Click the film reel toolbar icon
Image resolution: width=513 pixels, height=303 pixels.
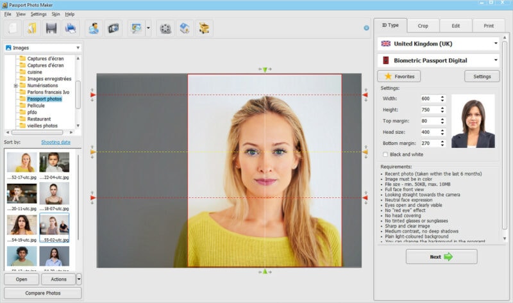point(165,28)
